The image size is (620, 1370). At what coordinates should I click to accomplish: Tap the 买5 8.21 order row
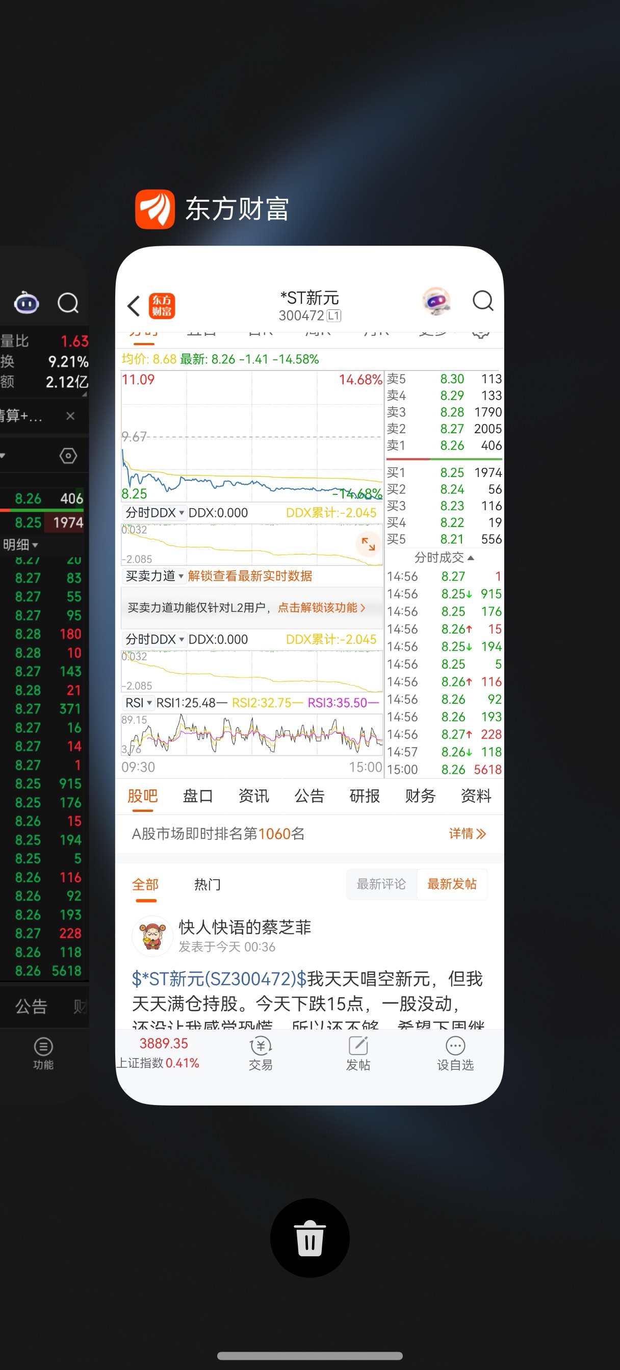(444, 539)
